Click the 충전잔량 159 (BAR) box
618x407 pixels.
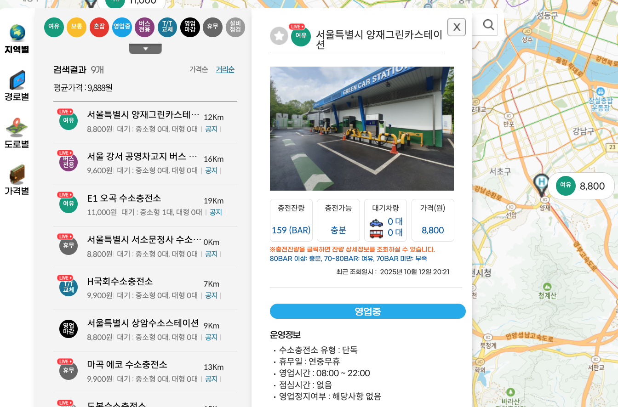click(x=291, y=220)
